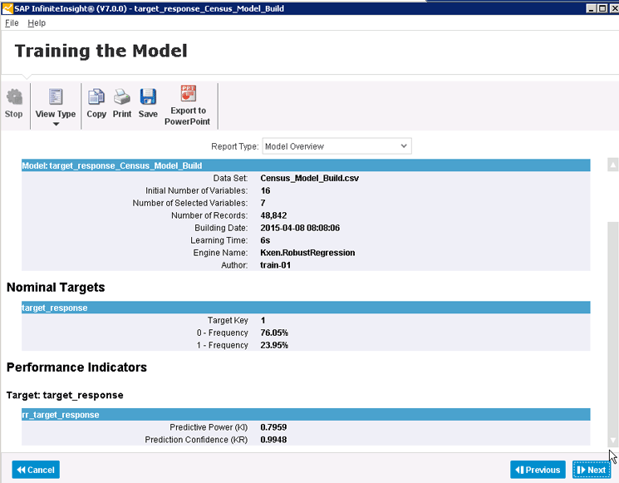Click the Stop gear icon
This screenshot has width=619, height=483.
pyautogui.click(x=14, y=97)
